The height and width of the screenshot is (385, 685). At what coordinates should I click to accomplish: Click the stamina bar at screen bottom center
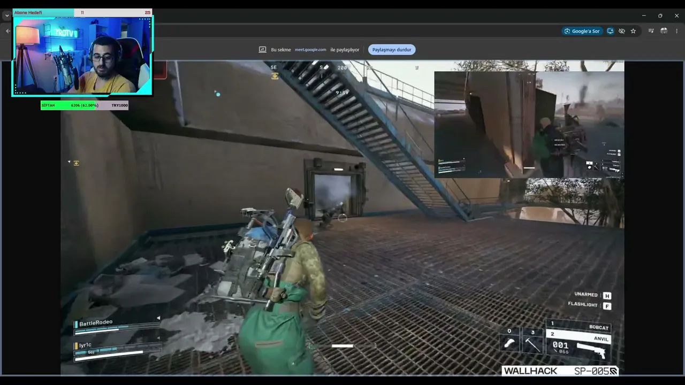(342, 346)
